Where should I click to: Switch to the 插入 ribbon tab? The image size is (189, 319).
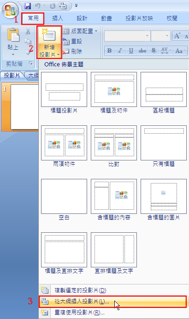tap(58, 18)
